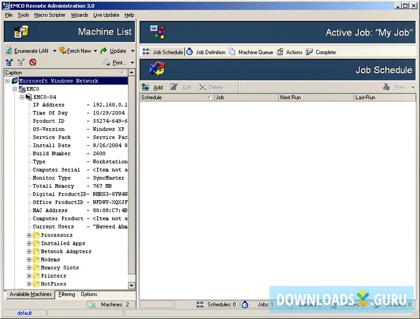Click the printer icon in Job Schedule toolbar

point(386,87)
